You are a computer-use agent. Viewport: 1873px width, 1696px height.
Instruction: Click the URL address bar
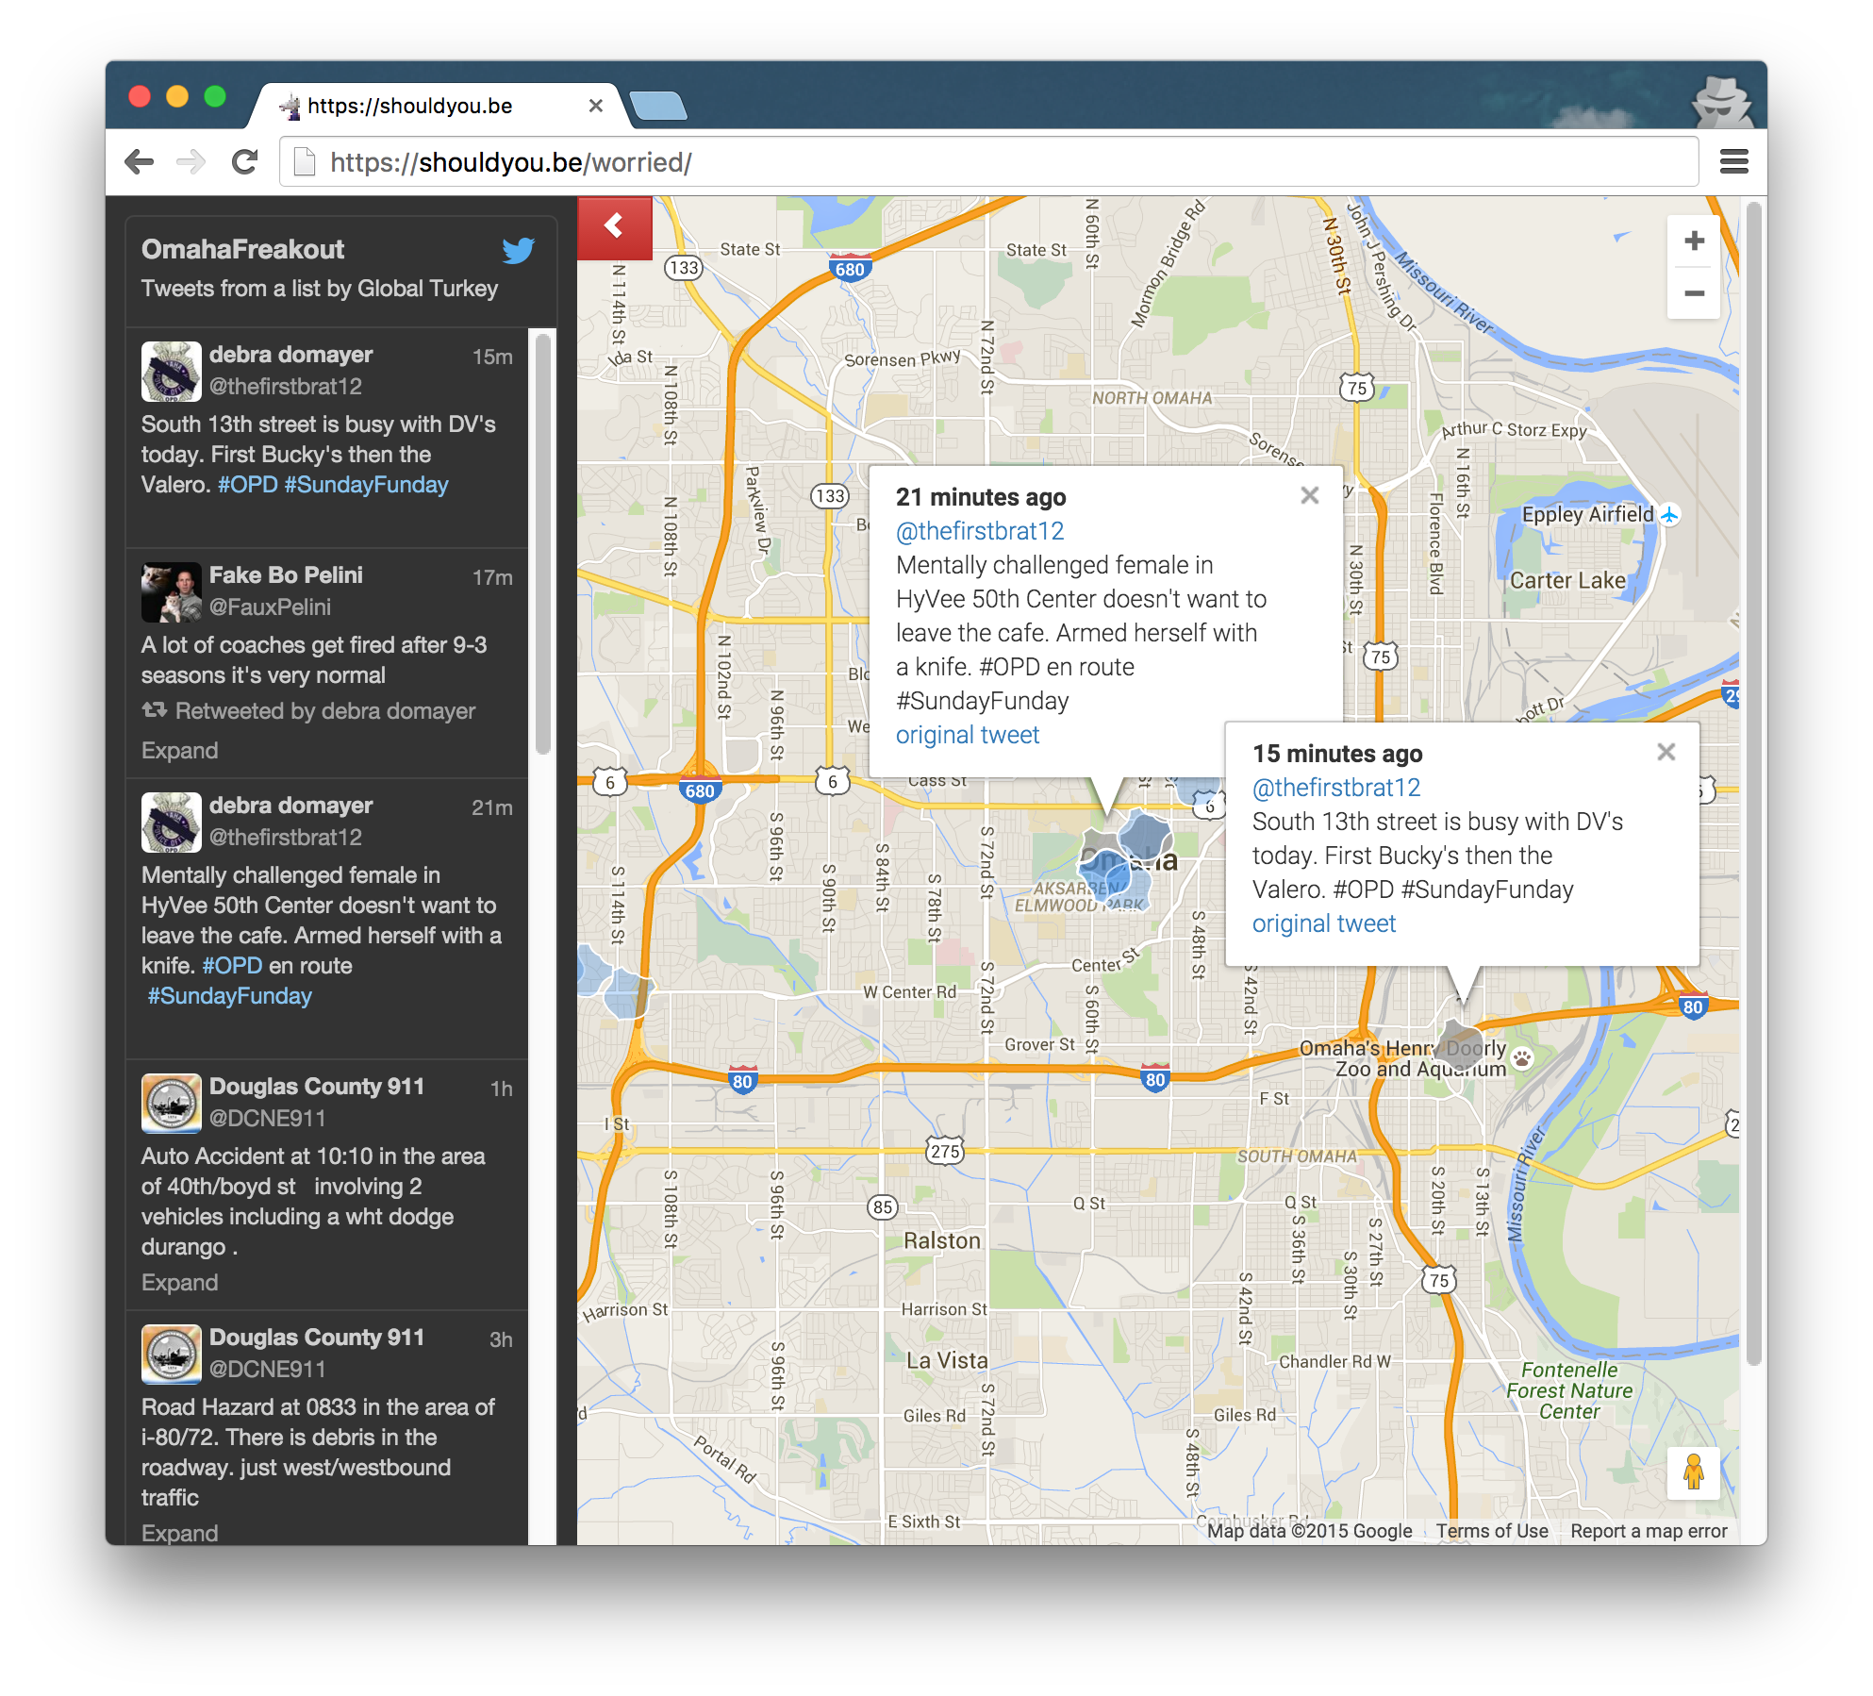click(990, 162)
